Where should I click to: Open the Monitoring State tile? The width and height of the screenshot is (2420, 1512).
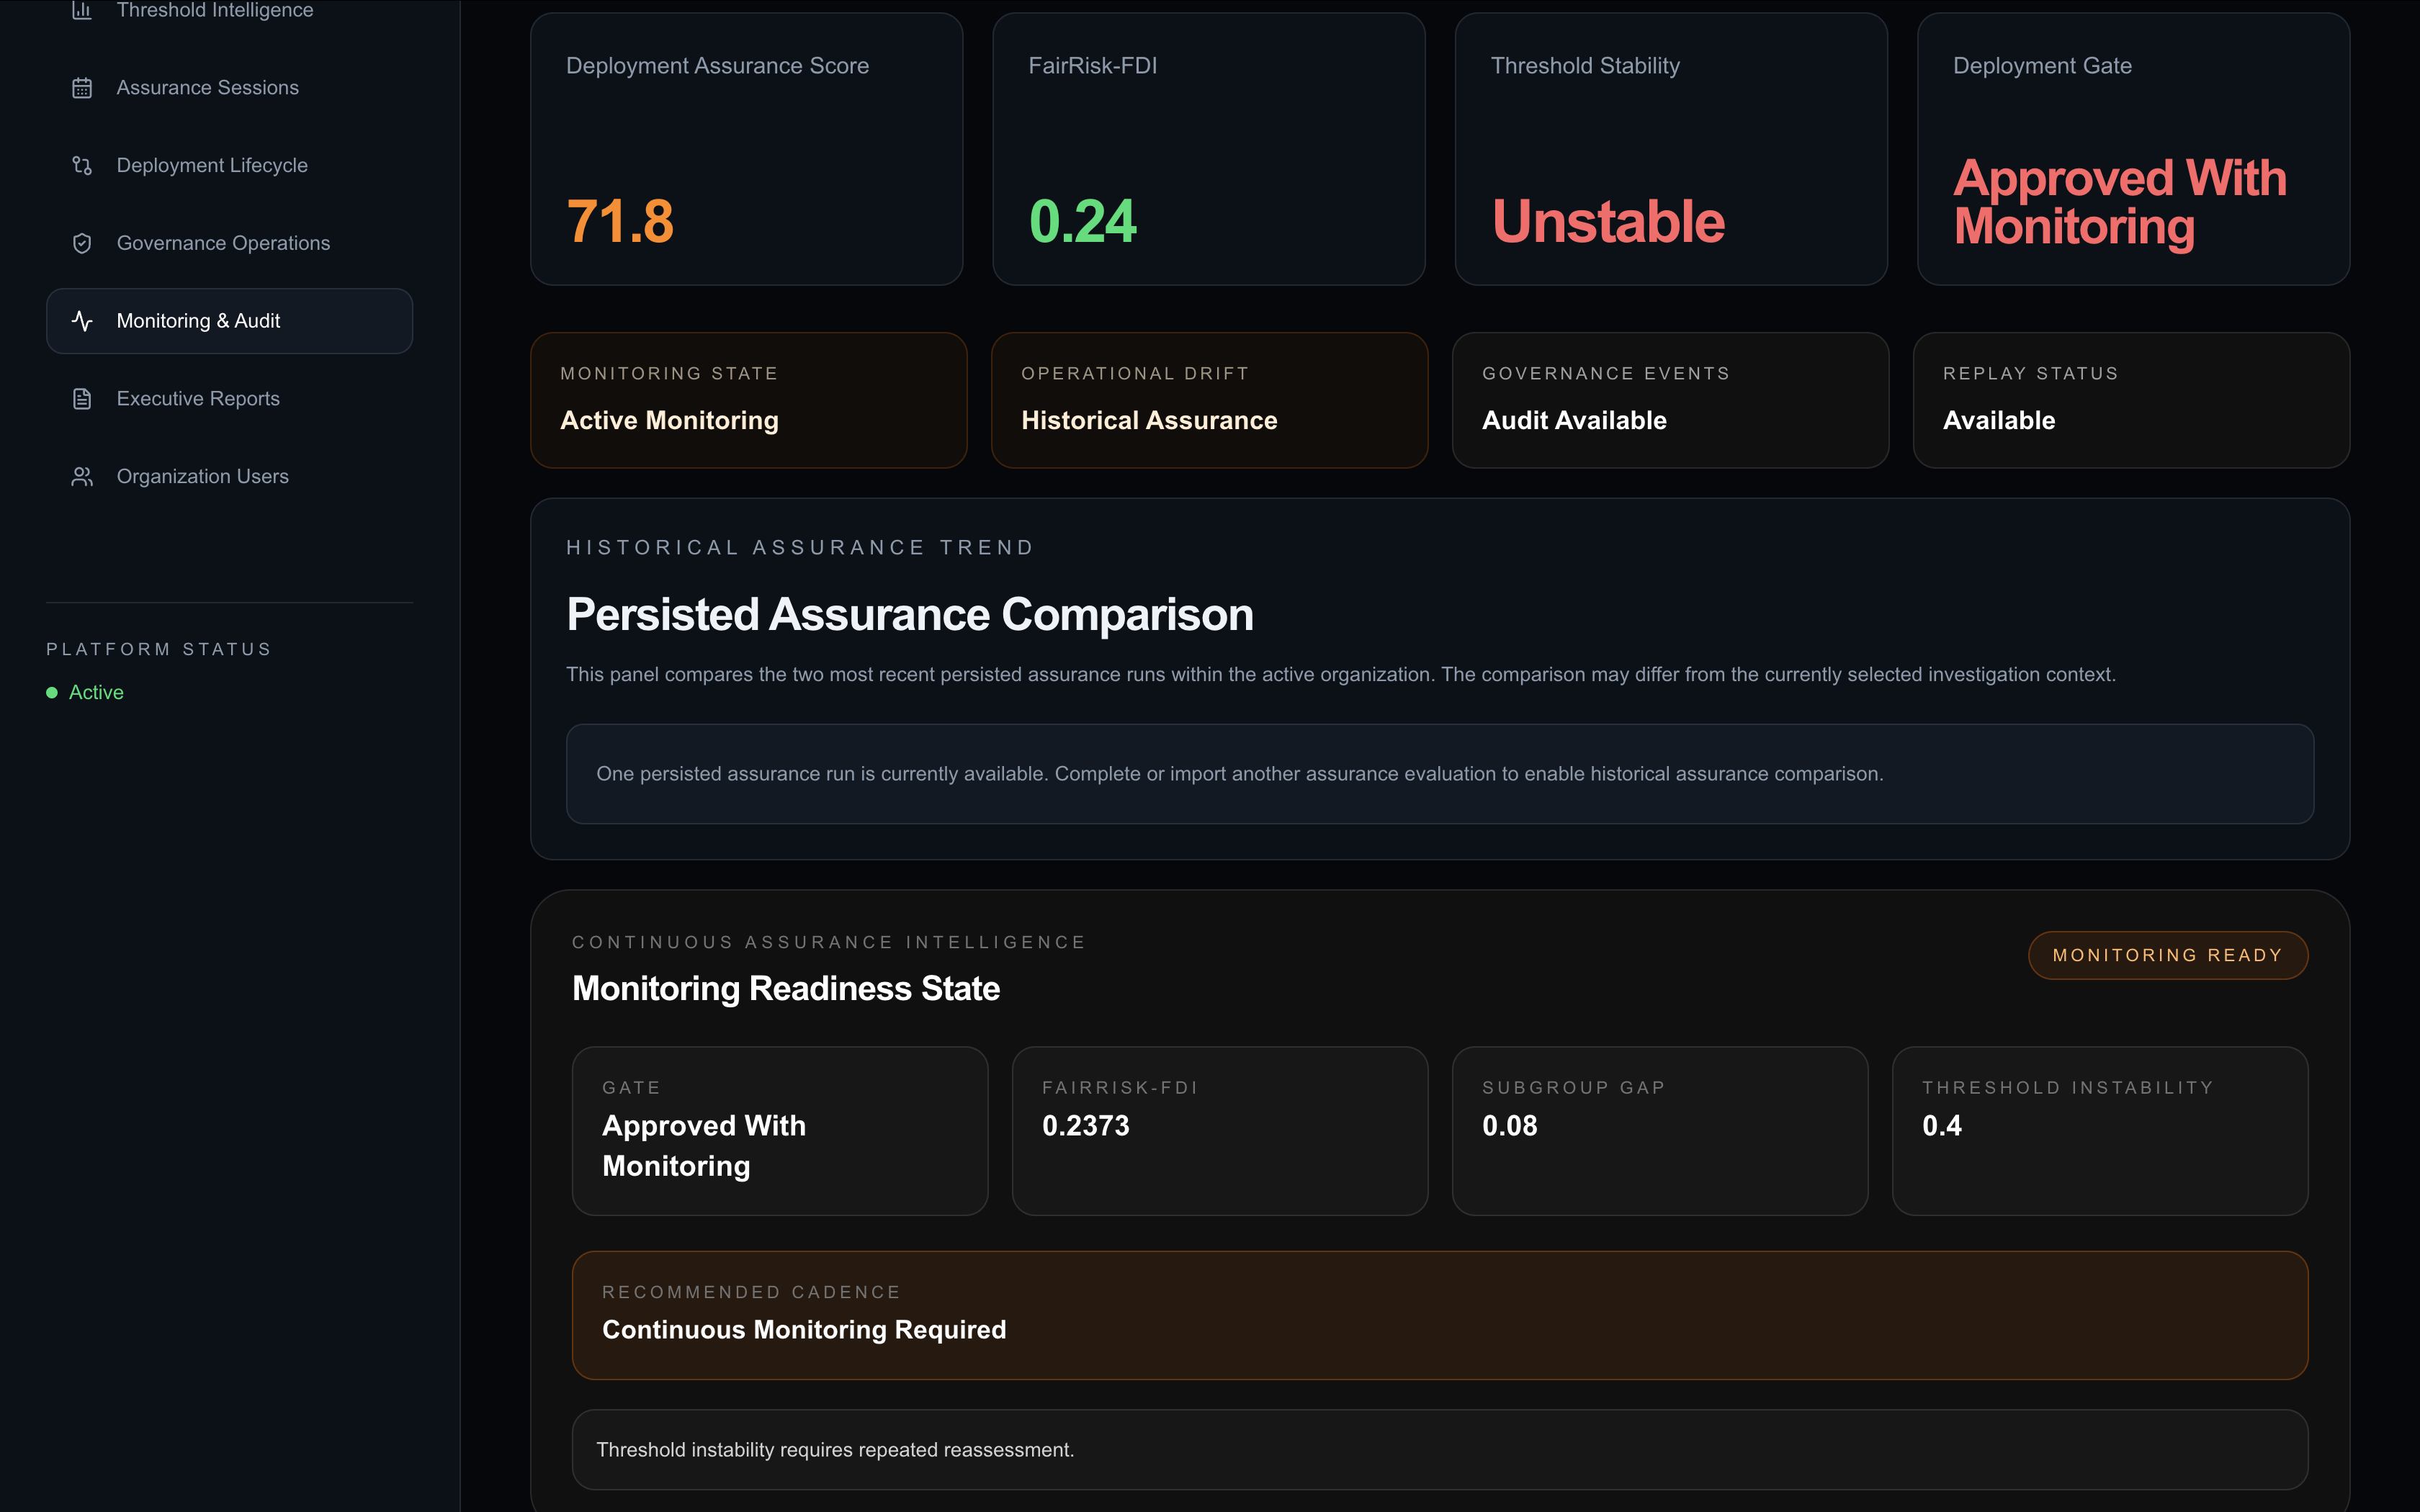748,400
